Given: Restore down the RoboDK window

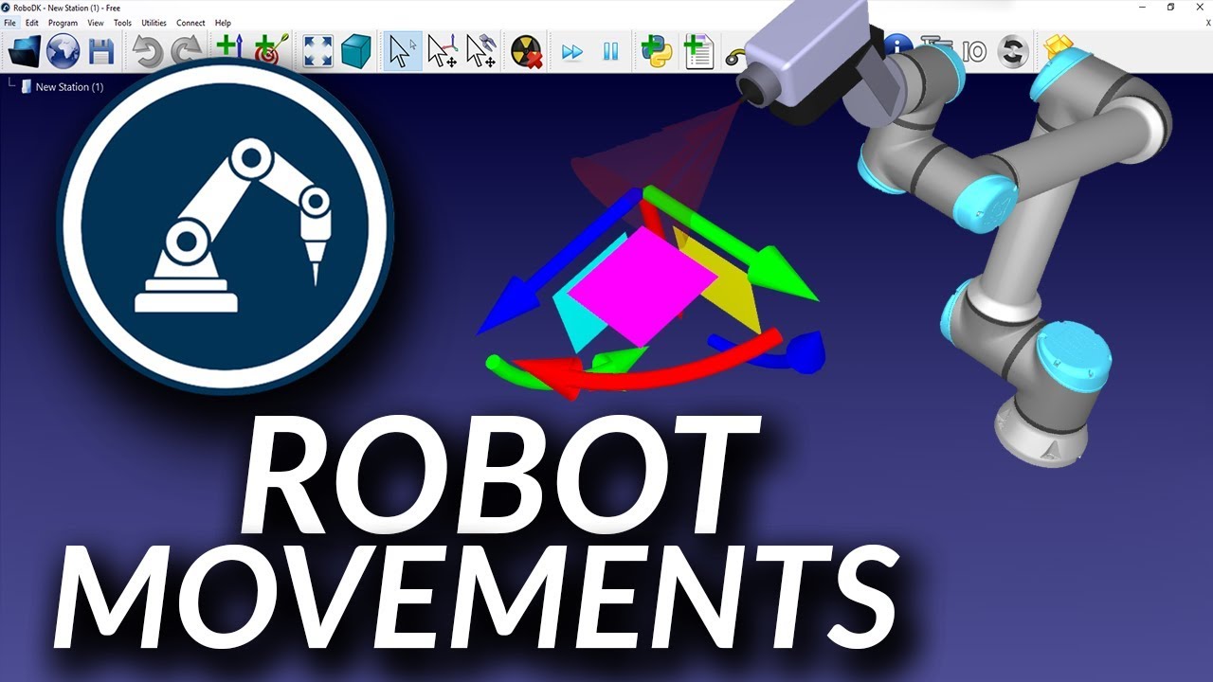Looking at the screenshot, I should pos(1170,8).
